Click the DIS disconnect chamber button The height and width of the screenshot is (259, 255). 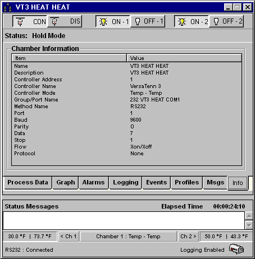point(65,21)
